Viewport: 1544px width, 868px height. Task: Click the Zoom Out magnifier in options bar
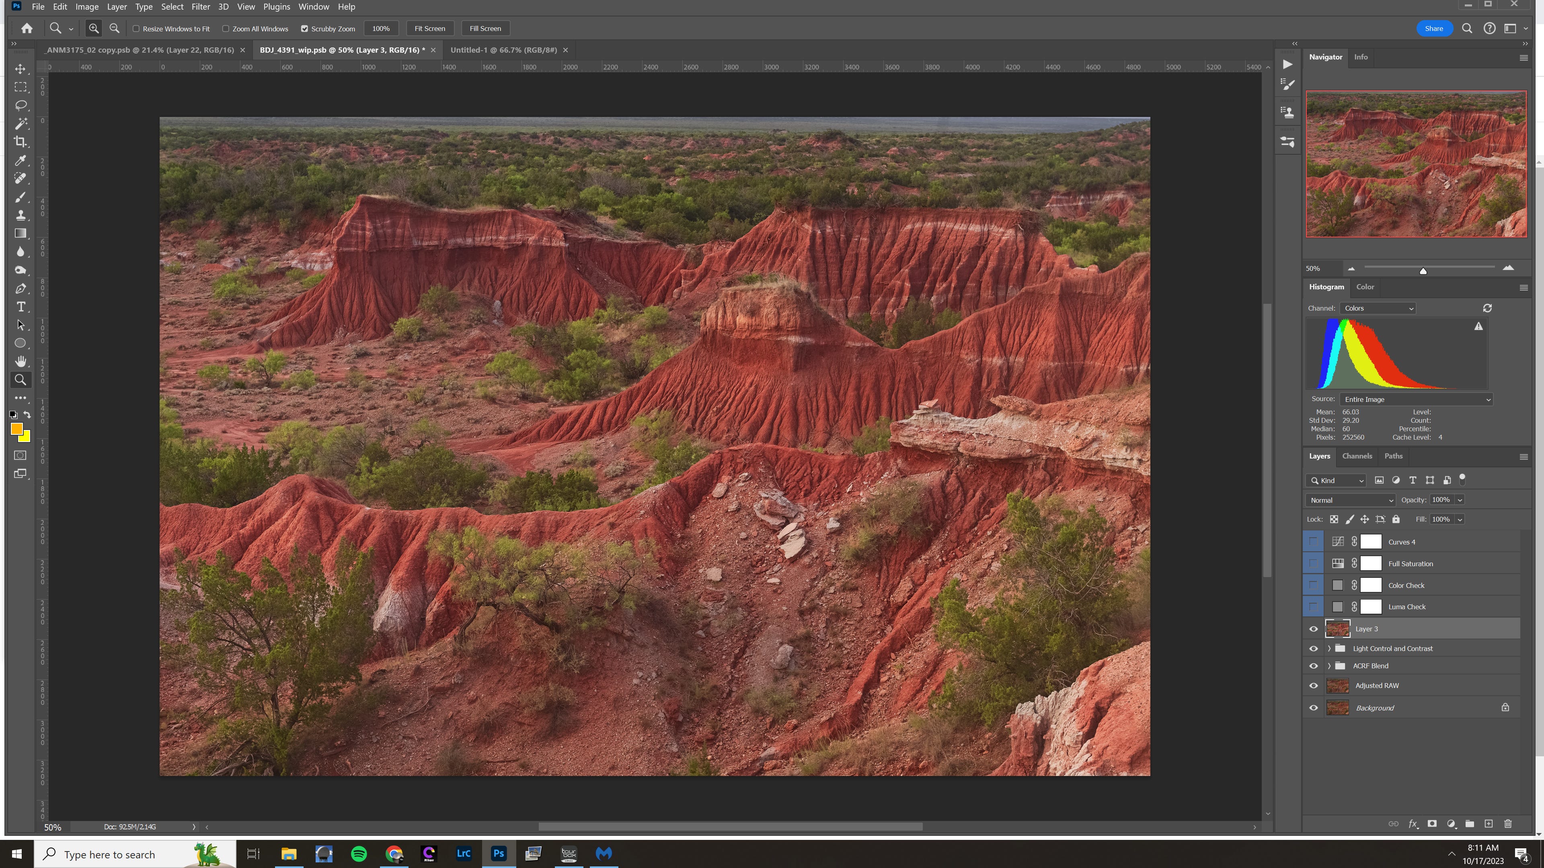click(114, 28)
